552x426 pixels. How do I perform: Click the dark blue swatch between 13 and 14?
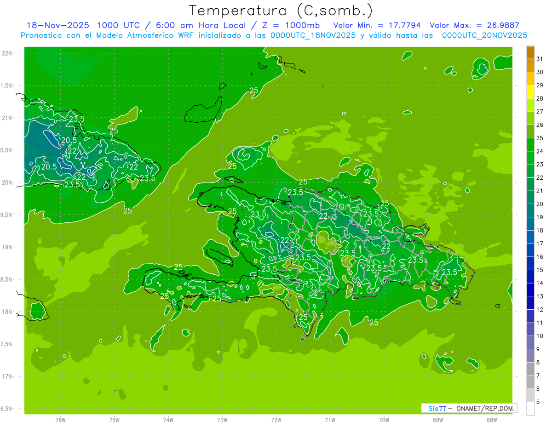pyautogui.click(x=530, y=290)
